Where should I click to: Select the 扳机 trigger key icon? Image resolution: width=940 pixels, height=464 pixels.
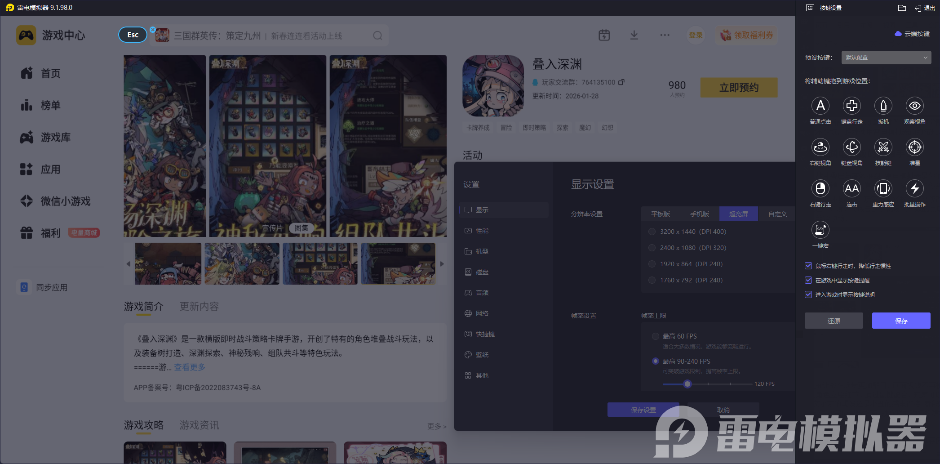pyautogui.click(x=883, y=106)
